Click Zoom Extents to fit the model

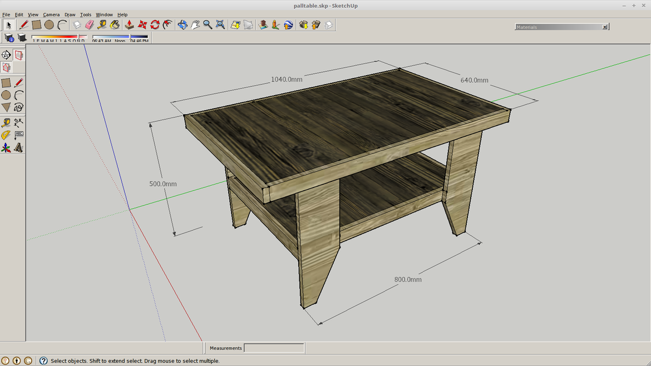(220, 24)
